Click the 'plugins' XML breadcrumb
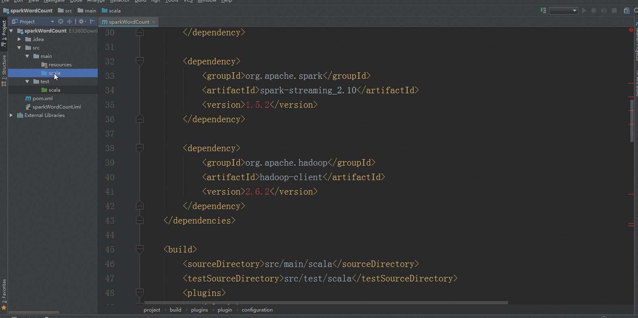 (x=200, y=310)
